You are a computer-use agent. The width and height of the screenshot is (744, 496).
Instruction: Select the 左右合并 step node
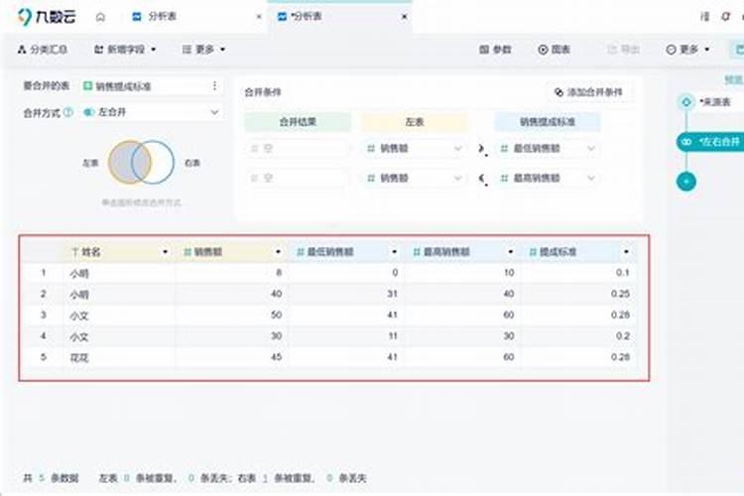point(710,142)
